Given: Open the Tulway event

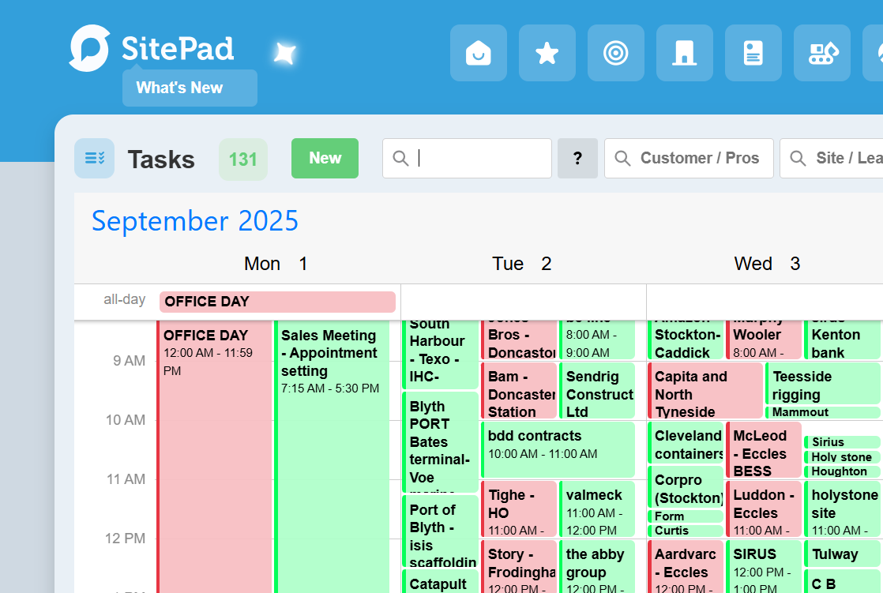Looking at the screenshot, I should (x=843, y=554).
